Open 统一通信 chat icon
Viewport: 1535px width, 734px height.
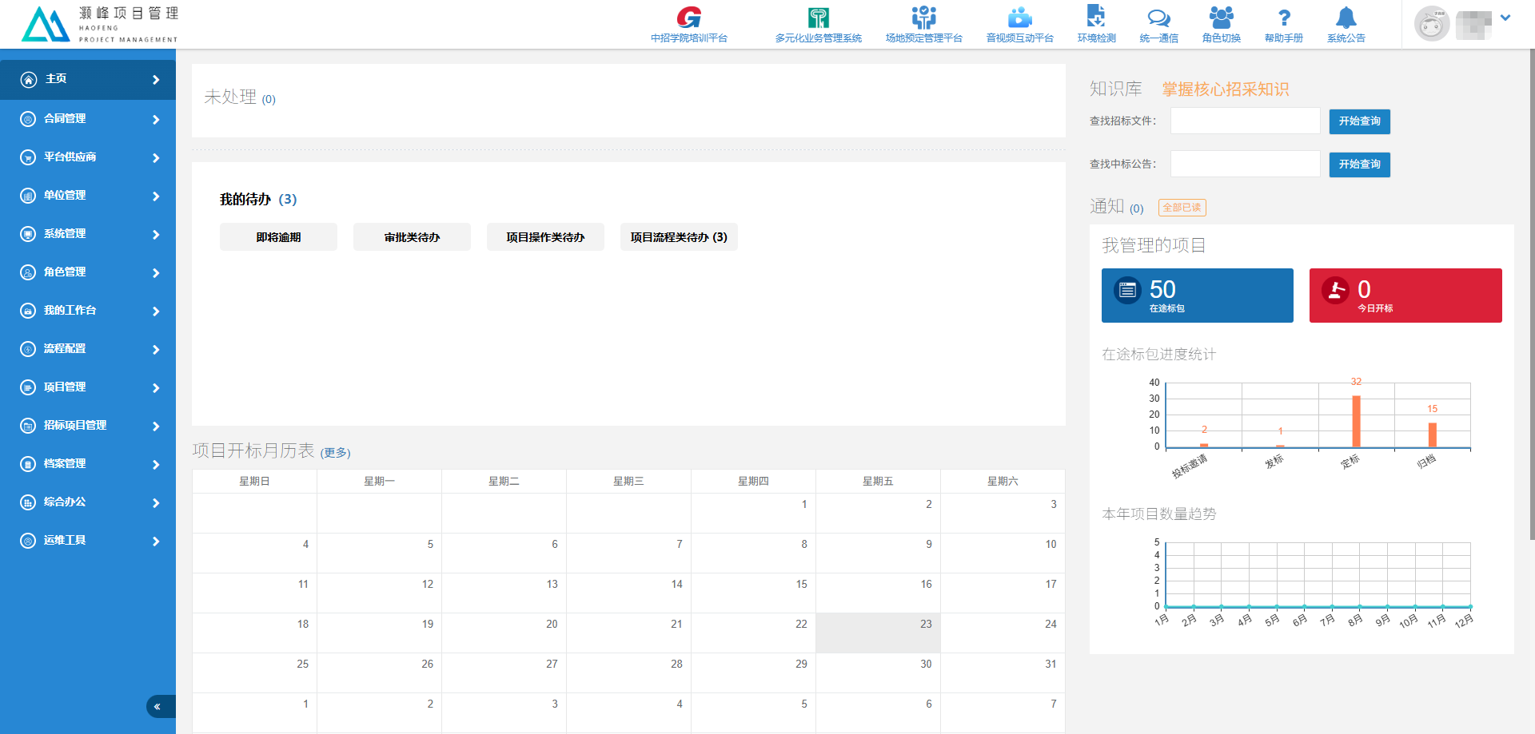click(1158, 18)
